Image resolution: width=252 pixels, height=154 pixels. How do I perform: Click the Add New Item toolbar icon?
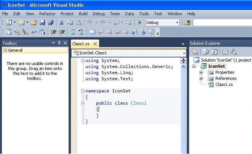(x=21, y=23)
